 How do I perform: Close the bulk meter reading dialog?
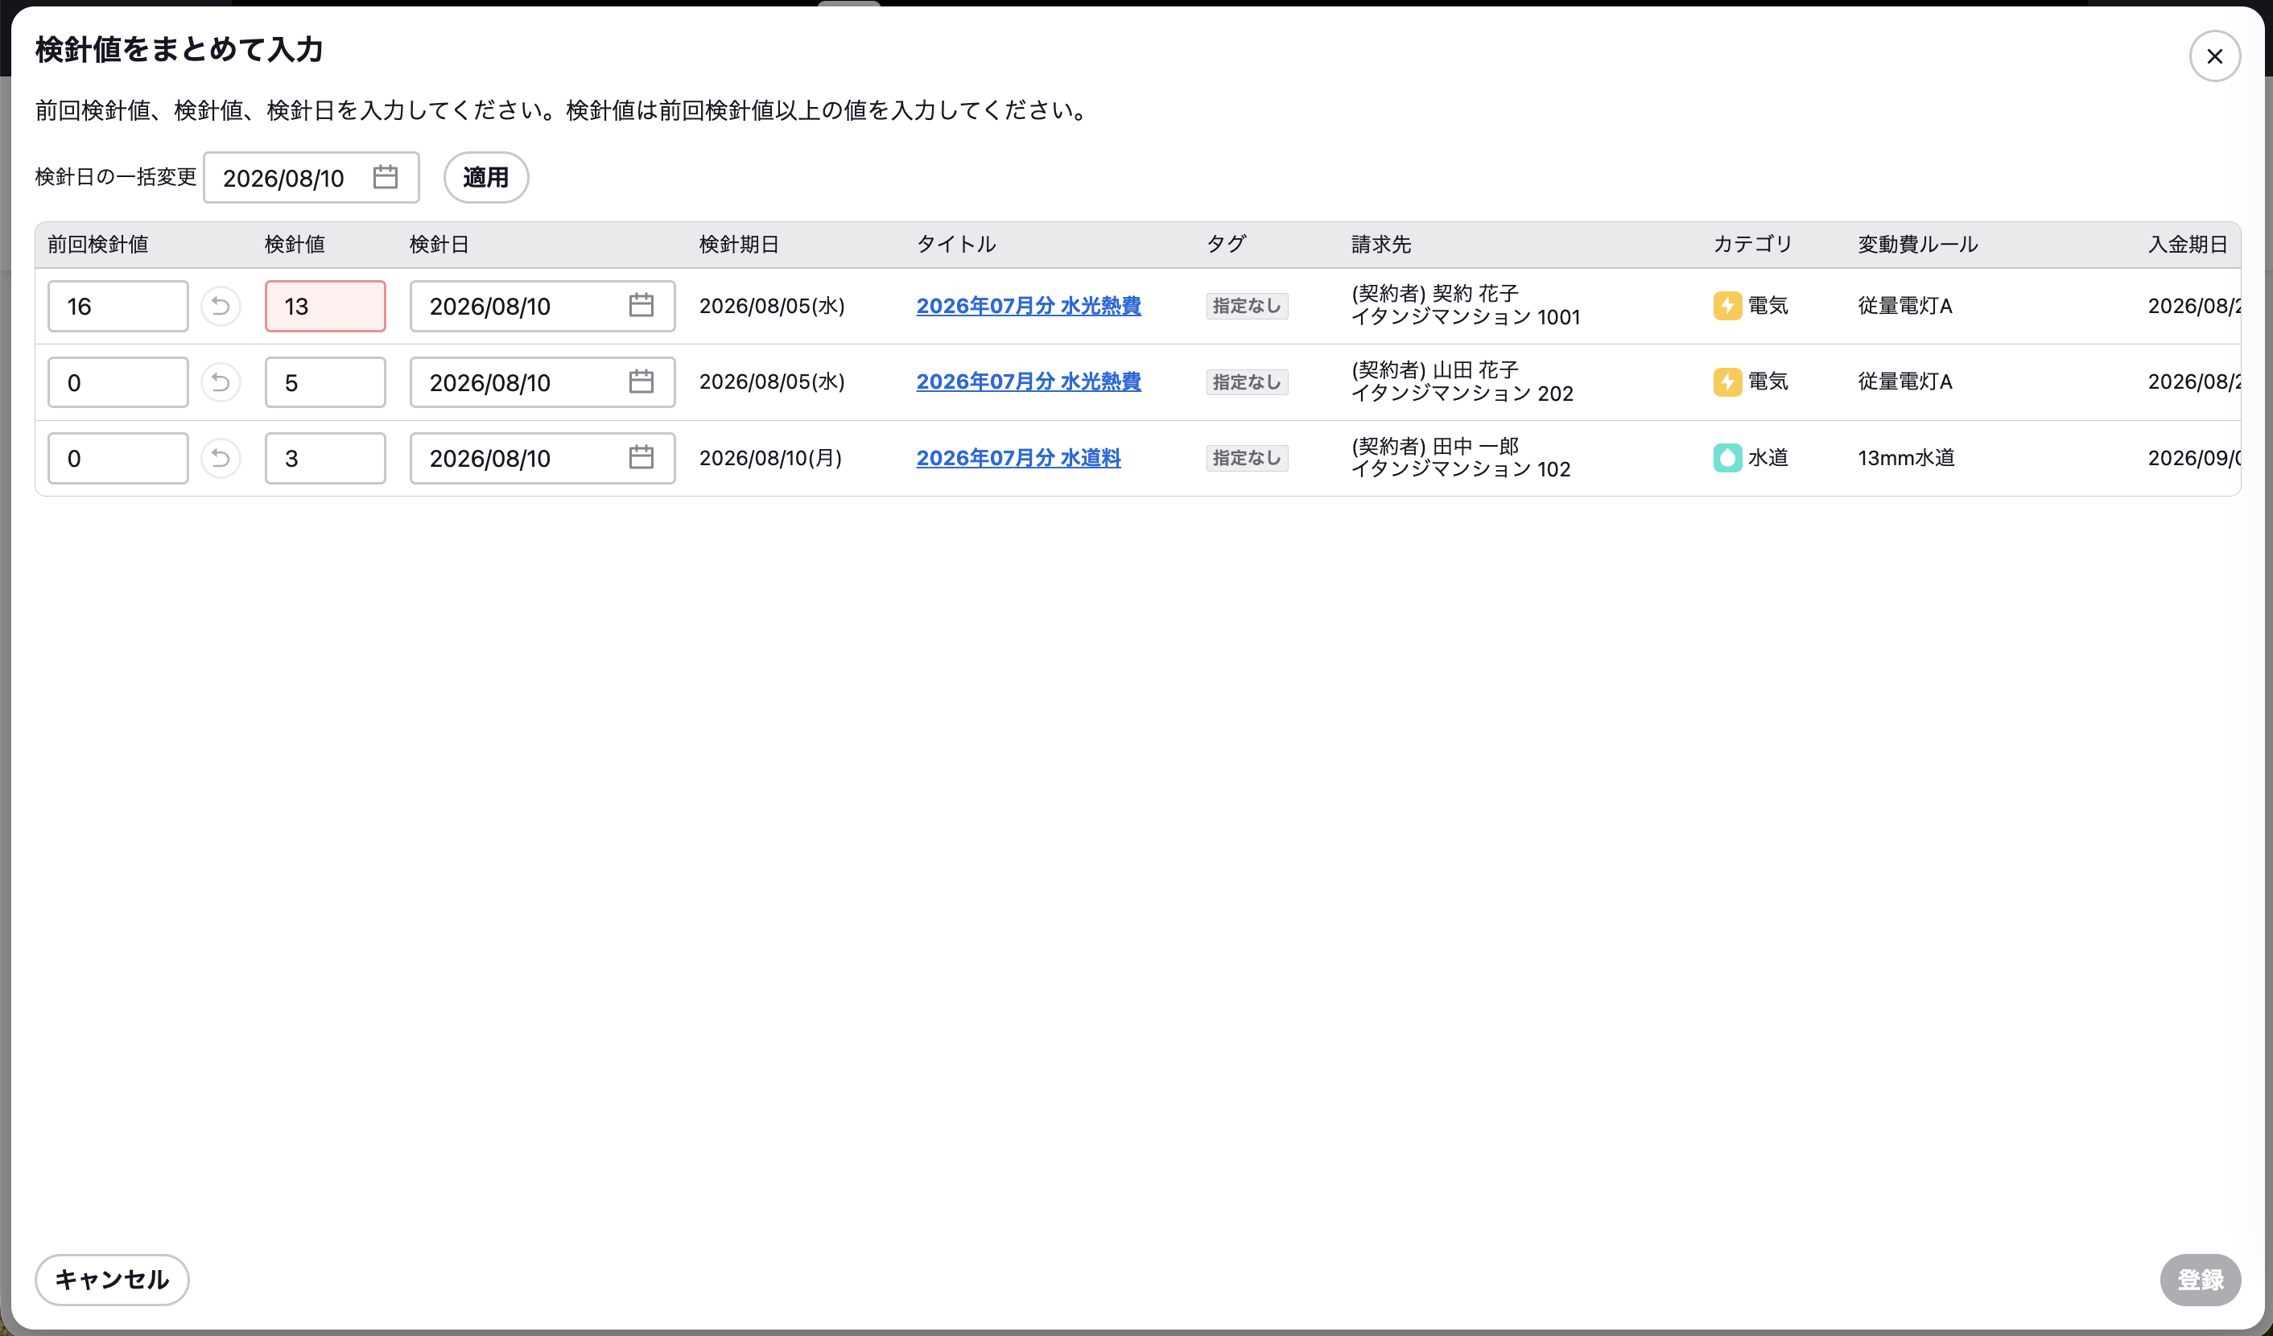(x=2214, y=56)
